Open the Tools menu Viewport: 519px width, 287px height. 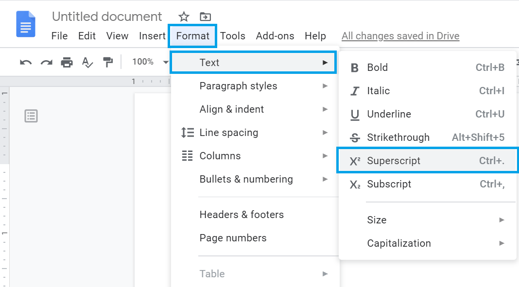click(x=233, y=35)
